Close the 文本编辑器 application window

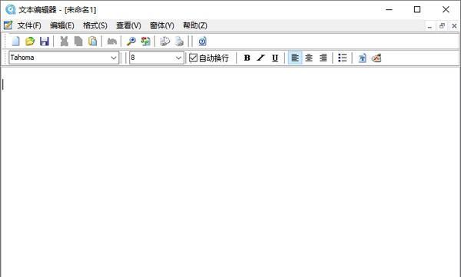pyautogui.click(x=446, y=9)
